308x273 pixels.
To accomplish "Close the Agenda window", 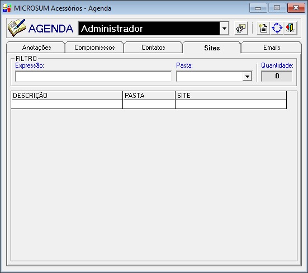I will [x=296, y=8].
